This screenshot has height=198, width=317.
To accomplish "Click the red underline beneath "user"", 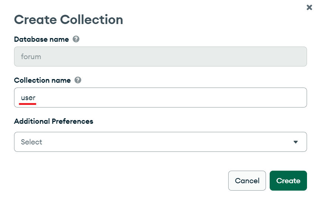I will pos(28,104).
